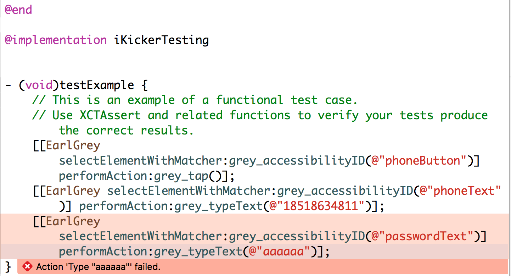This screenshot has width=511, height=276.
Task: Click the "aaaaaa" string in highlighted line
Action: coord(283,252)
